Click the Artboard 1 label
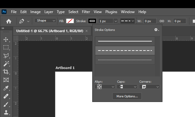This screenshot has height=117, width=195. click(65, 68)
